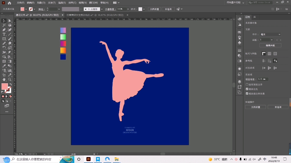Click 文档设置 under quick actions
The image size is (291, 163).
[x=255, y=107]
